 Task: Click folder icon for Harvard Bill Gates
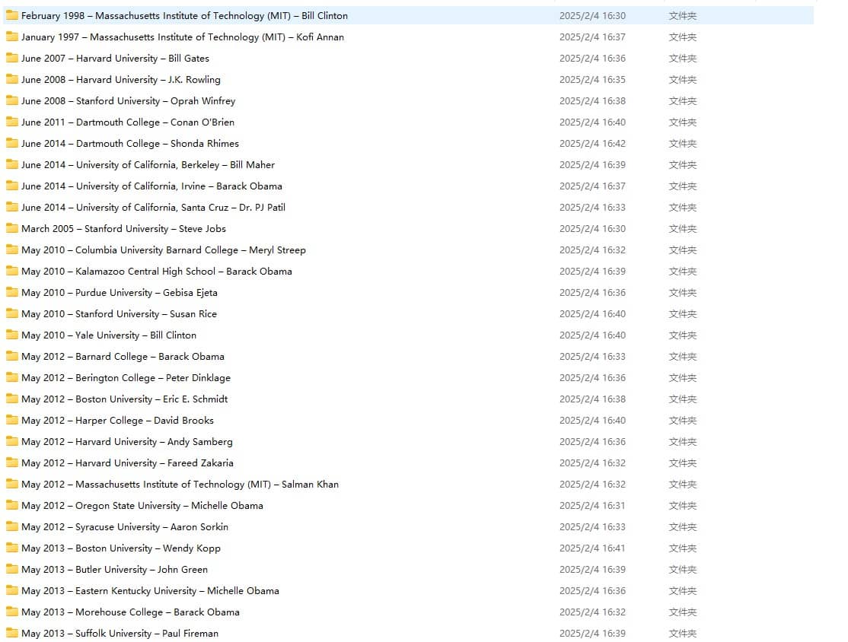pyautogui.click(x=12, y=58)
